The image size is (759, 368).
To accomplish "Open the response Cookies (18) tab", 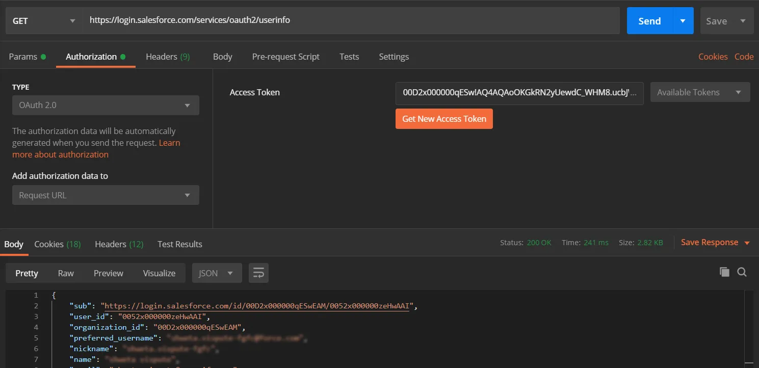I will click(57, 244).
